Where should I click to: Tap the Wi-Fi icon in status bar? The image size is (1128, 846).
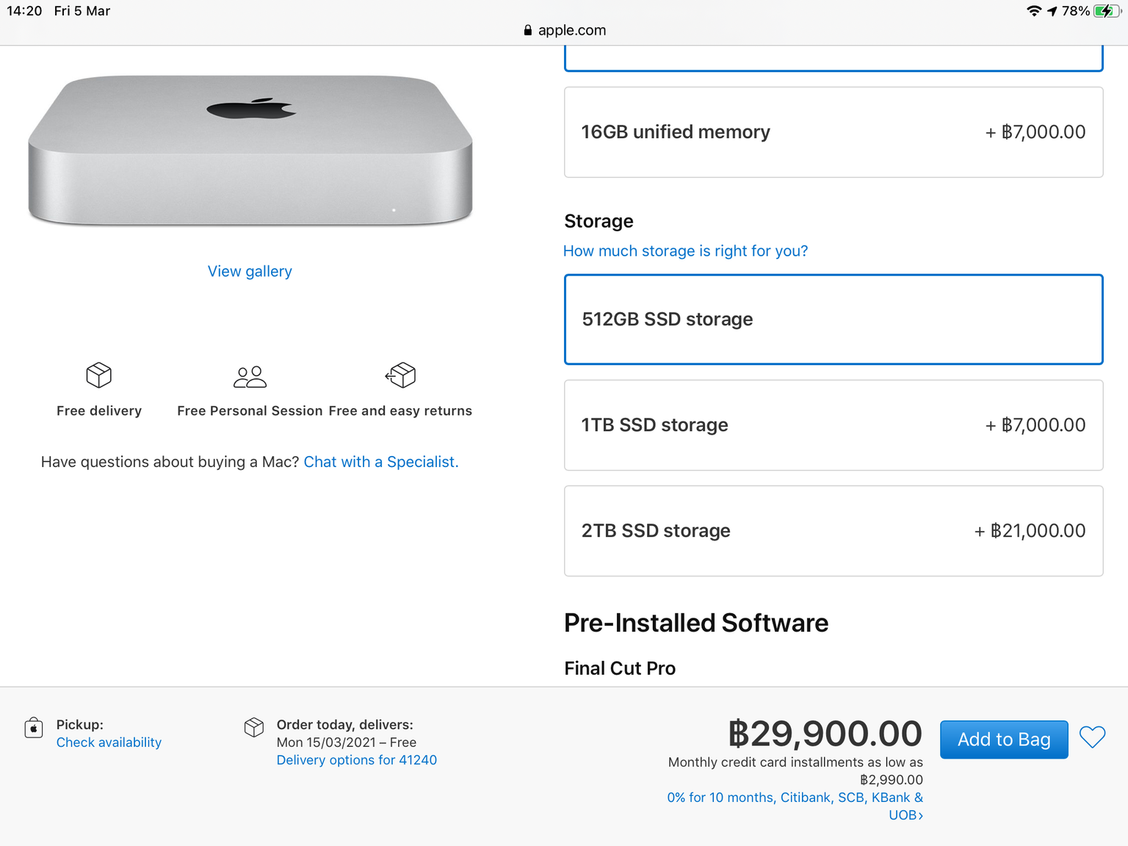(1034, 11)
